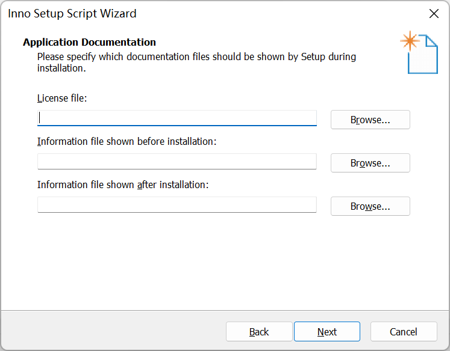The image size is (450, 351).
Task: Click the before-installation information file field
Action: [x=177, y=161]
